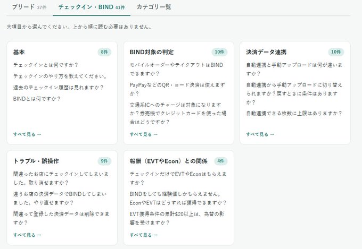Screen dimensions: 362x249
Task: Select the チェックイン・BIND 41件 tab
Action: click(x=92, y=7)
